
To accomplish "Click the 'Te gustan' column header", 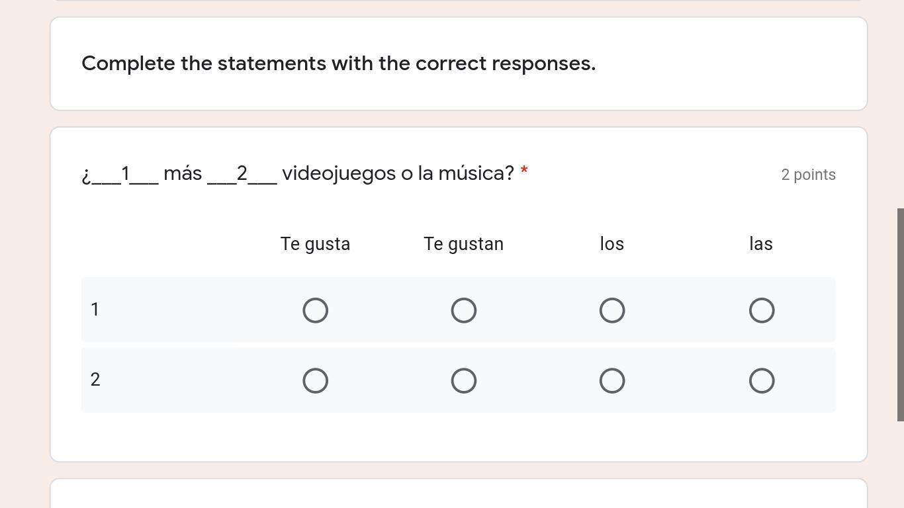I will tap(463, 244).
